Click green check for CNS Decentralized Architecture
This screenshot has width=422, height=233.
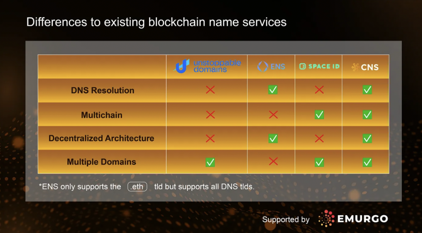367,139
